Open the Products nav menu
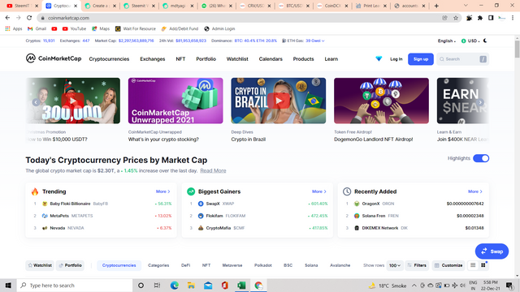 tap(303, 59)
